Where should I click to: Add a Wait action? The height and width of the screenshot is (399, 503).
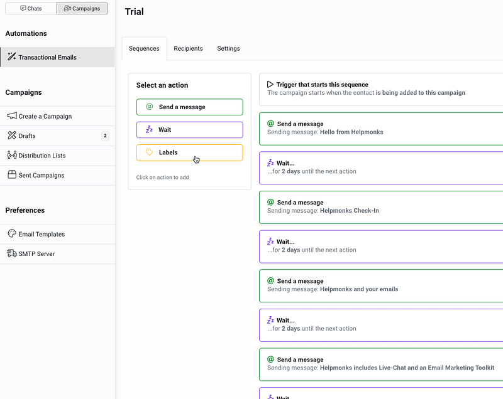tap(190, 130)
